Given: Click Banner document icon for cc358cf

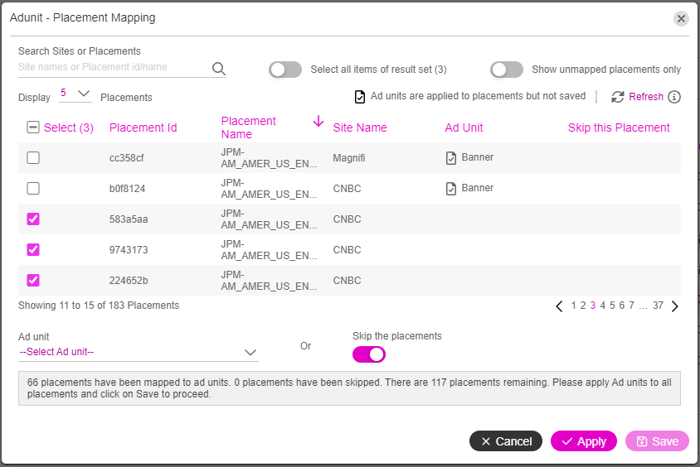Looking at the screenshot, I should point(451,158).
